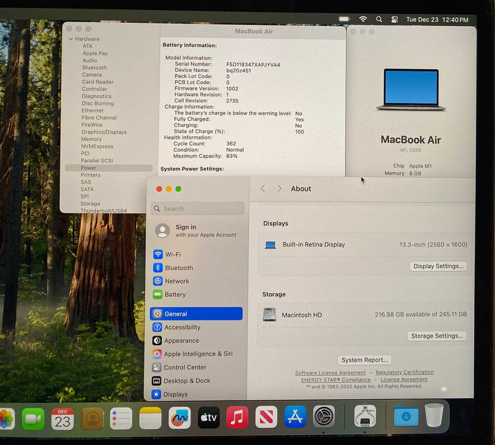This screenshot has height=445, width=495.
Task: Go forward in System Settings
Action: [280, 189]
